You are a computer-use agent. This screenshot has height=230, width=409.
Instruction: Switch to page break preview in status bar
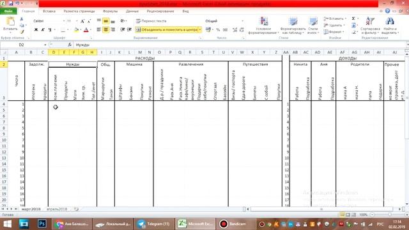(x=353, y=215)
